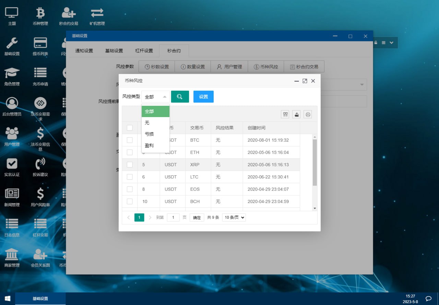
Task: Open the 主题 desktop icon
Action: click(12, 16)
